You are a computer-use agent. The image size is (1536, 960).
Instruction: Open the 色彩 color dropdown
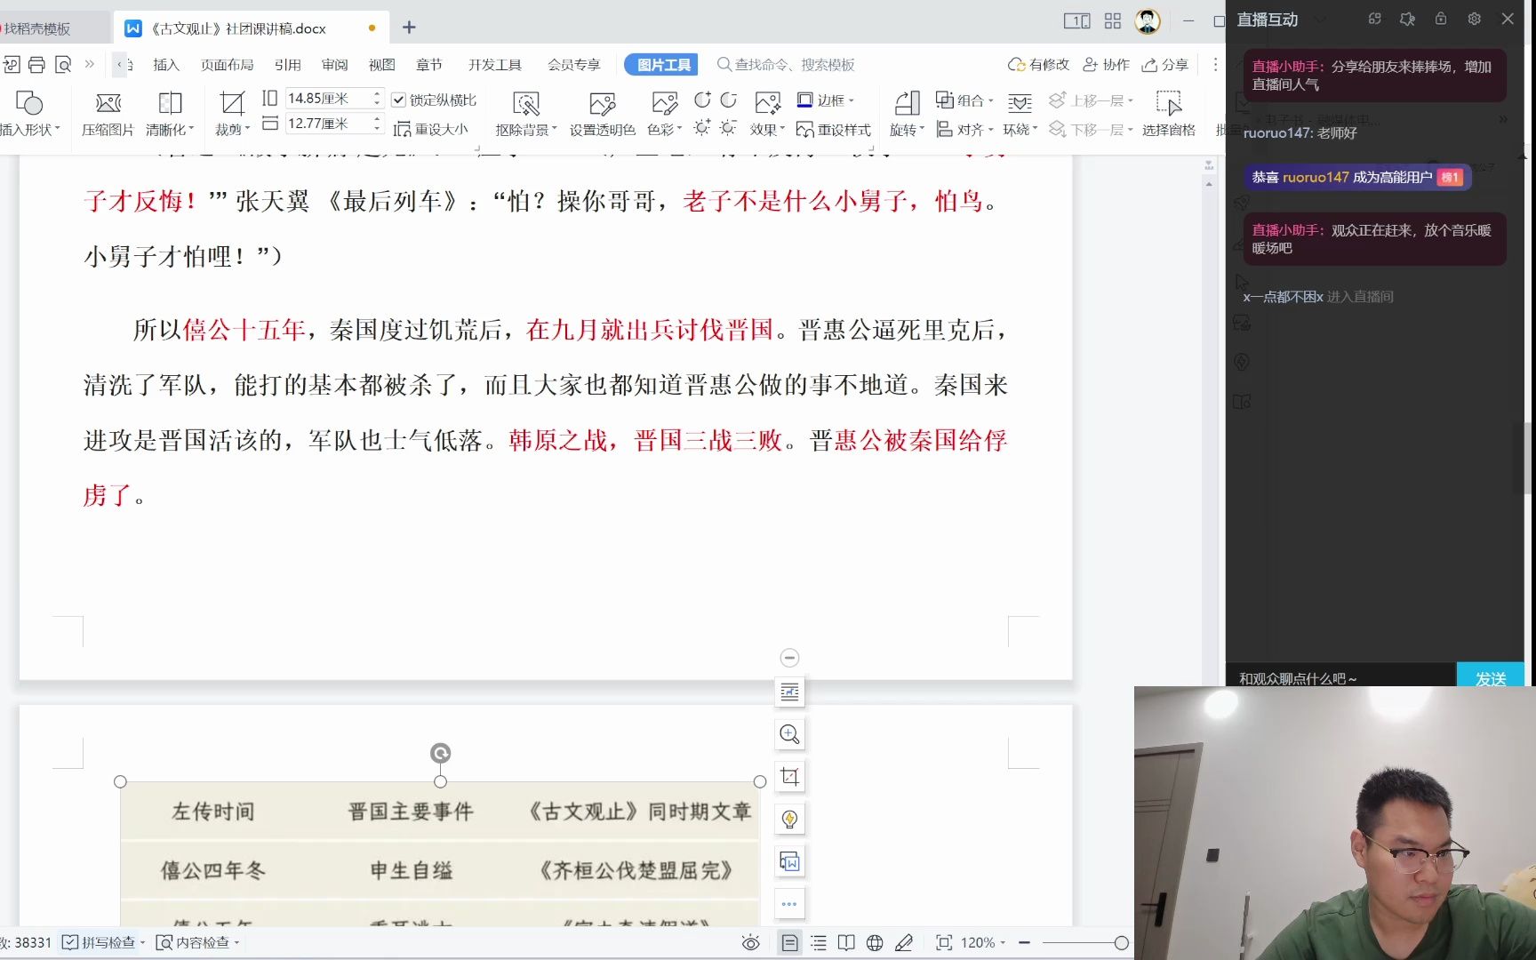(665, 130)
